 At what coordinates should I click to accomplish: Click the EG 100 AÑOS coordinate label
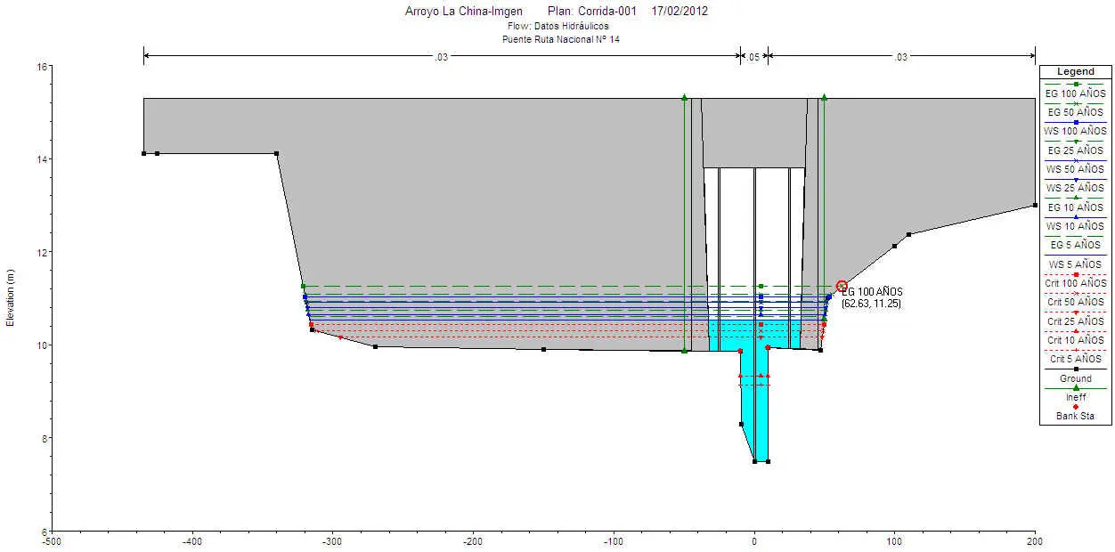click(873, 297)
